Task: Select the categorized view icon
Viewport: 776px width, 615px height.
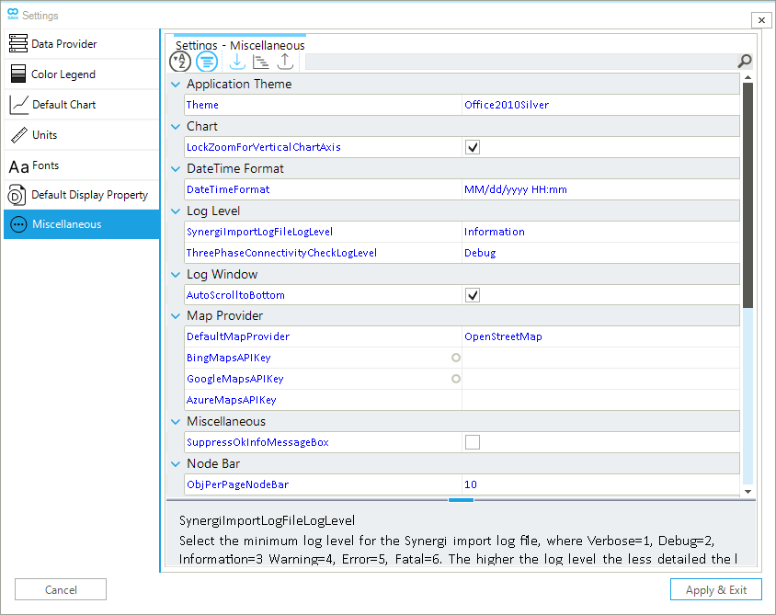Action: pyautogui.click(x=206, y=62)
